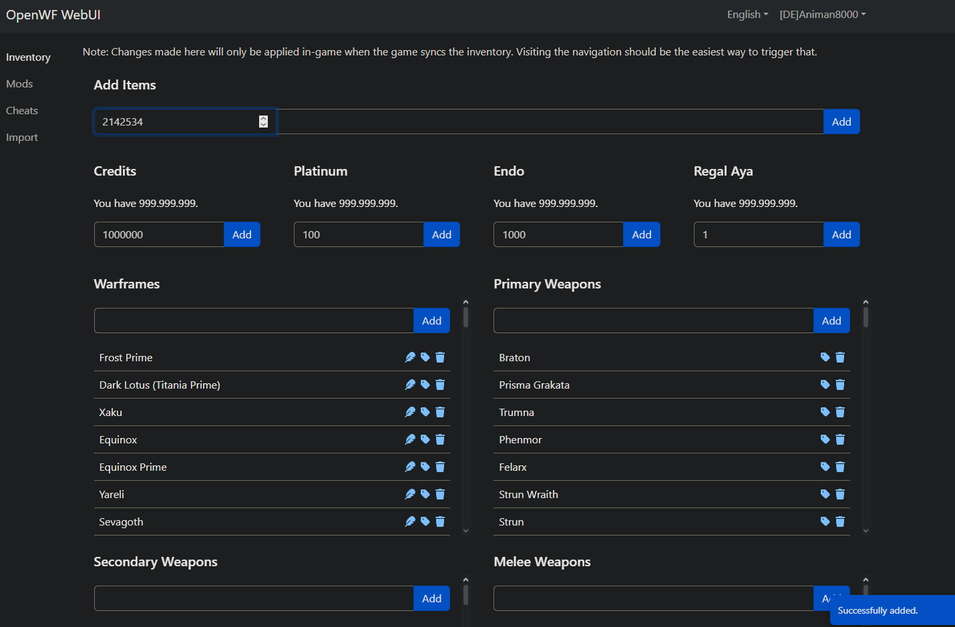Click the tag icon for Prisma Grakata
This screenshot has width=955, height=627.
tap(825, 385)
